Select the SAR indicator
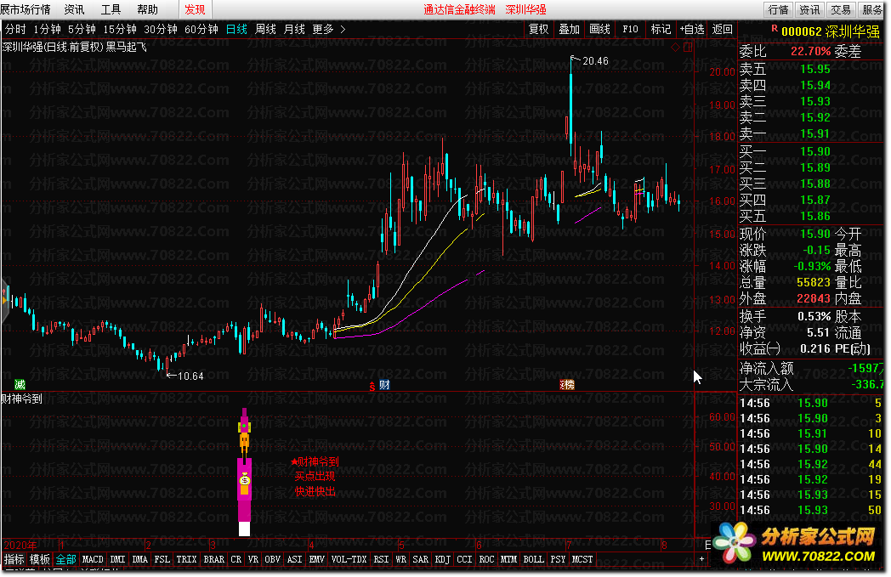 [421, 559]
